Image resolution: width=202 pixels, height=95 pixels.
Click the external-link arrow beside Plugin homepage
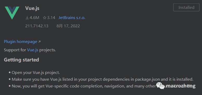coord(40,42)
